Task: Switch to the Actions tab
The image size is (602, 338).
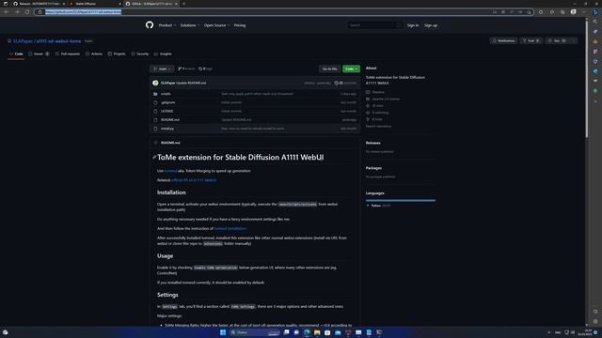Action: click(x=94, y=54)
